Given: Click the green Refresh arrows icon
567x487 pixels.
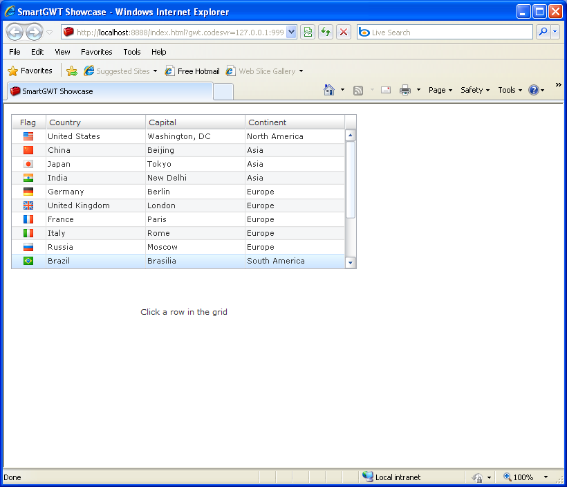Looking at the screenshot, I should pos(326,33).
